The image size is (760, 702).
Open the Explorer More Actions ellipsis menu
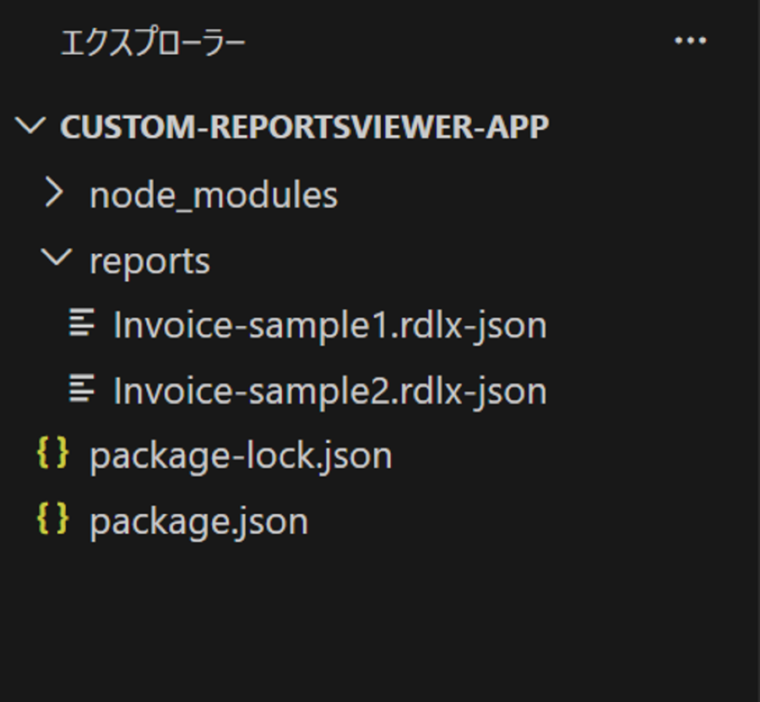tap(690, 40)
